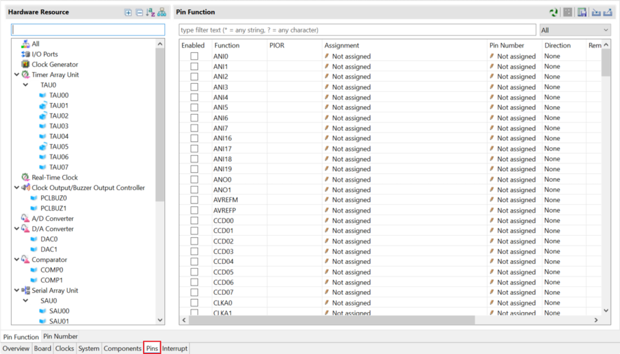The image size is (620, 354).
Task: Select TAU02 timer channel
Action: click(59, 116)
